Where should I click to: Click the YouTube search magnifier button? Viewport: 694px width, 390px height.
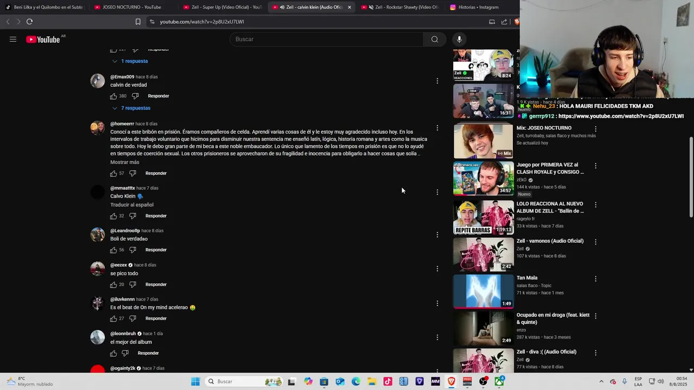[x=434, y=39]
